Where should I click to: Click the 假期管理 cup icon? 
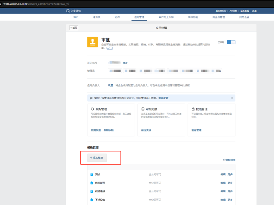[92, 109]
